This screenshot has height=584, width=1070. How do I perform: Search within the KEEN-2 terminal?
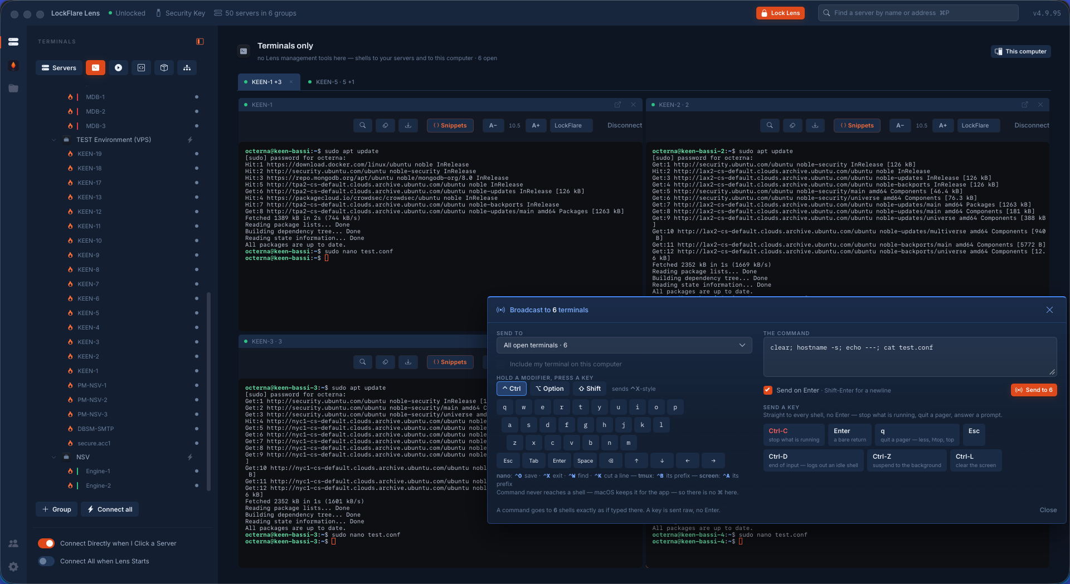[x=770, y=126]
